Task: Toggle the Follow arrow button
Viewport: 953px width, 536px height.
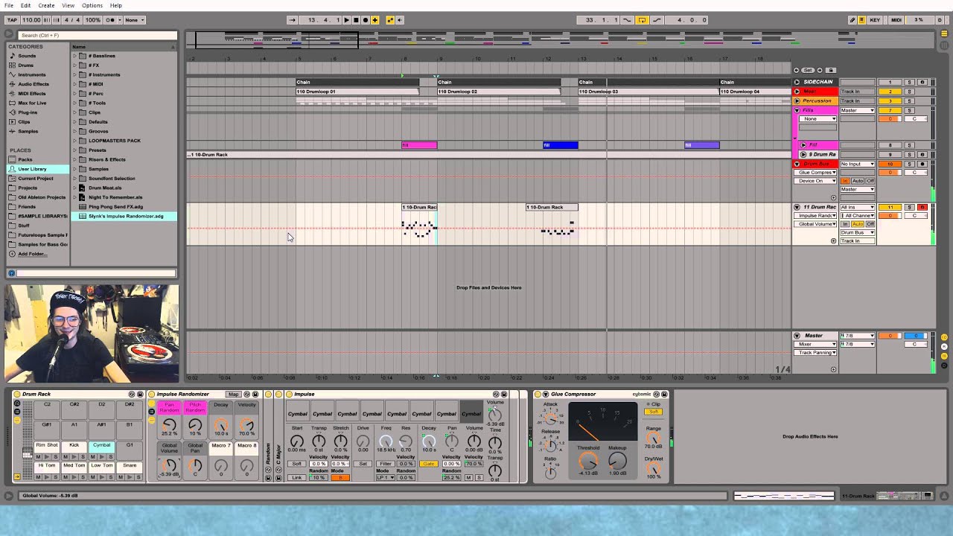Action: click(293, 20)
